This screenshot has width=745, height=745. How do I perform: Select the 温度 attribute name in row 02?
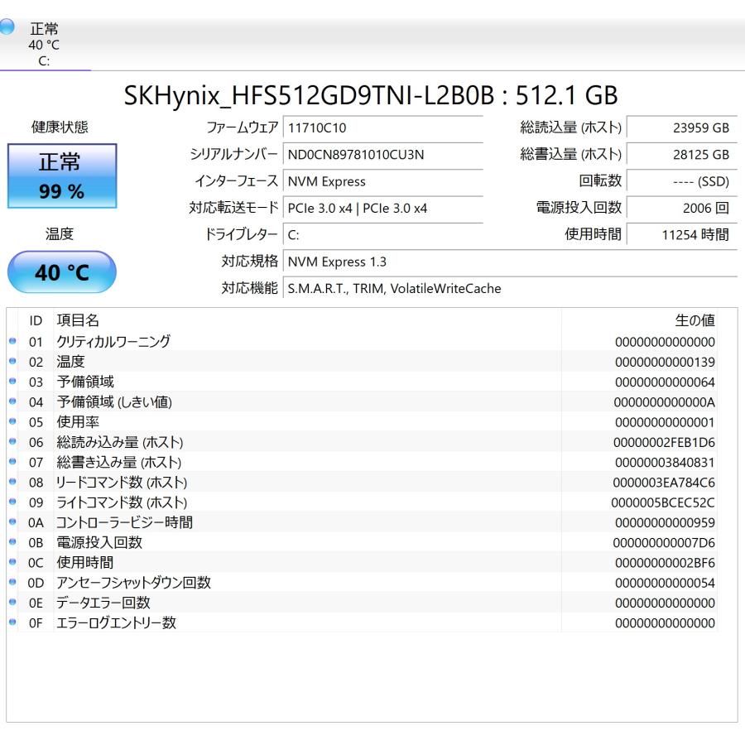click(x=71, y=362)
